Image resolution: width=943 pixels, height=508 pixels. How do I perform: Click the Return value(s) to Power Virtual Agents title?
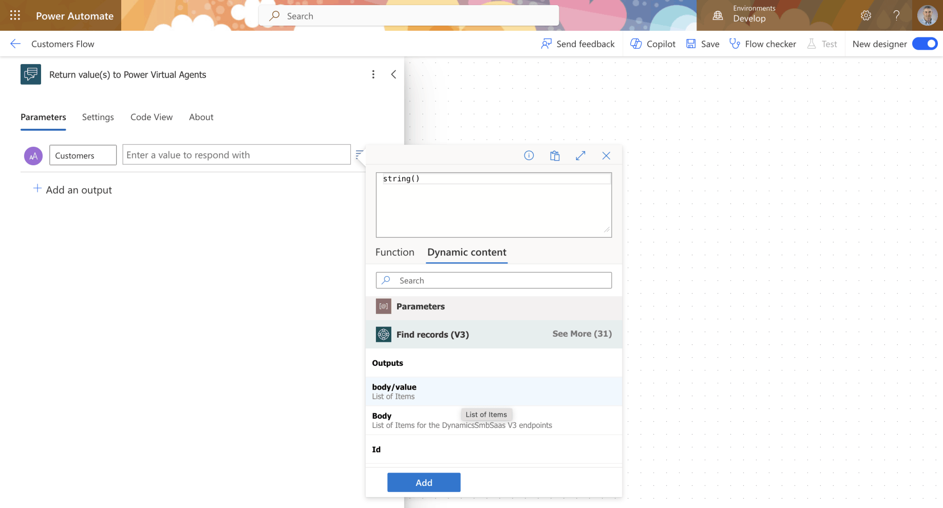point(127,74)
